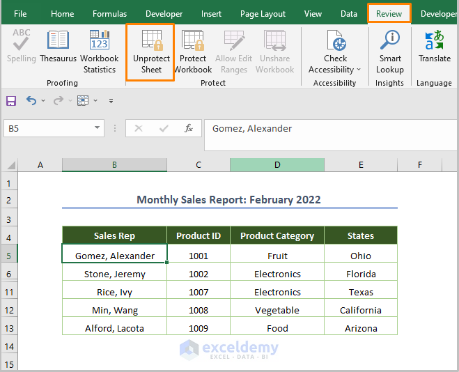The height and width of the screenshot is (372, 459).
Task: Open the Page Layout tab
Action: (x=263, y=14)
